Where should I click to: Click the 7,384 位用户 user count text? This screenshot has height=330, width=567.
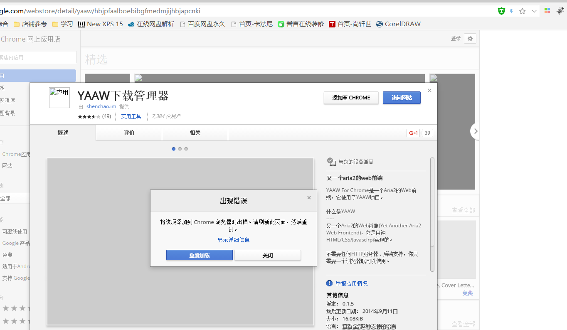[166, 116]
